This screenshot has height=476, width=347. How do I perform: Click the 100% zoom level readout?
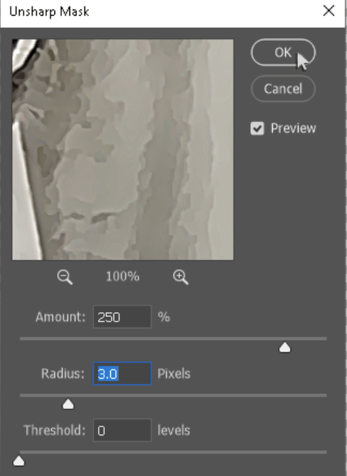pyautogui.click(x=122, y=277)
